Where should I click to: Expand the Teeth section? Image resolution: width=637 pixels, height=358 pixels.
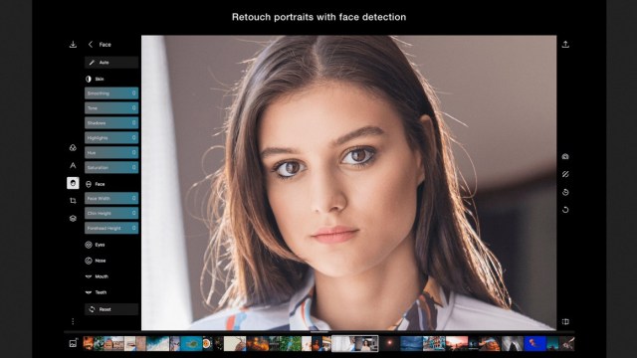coord(96,292)
